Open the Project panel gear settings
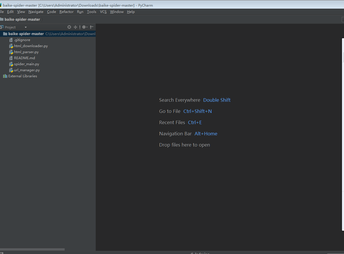The width and height of the screenshot is (344, 254). 85,27
